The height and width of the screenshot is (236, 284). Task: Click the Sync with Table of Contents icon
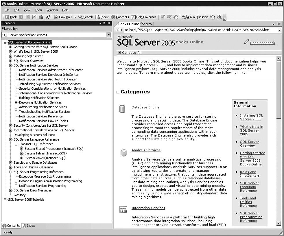(x=176, y=17)
